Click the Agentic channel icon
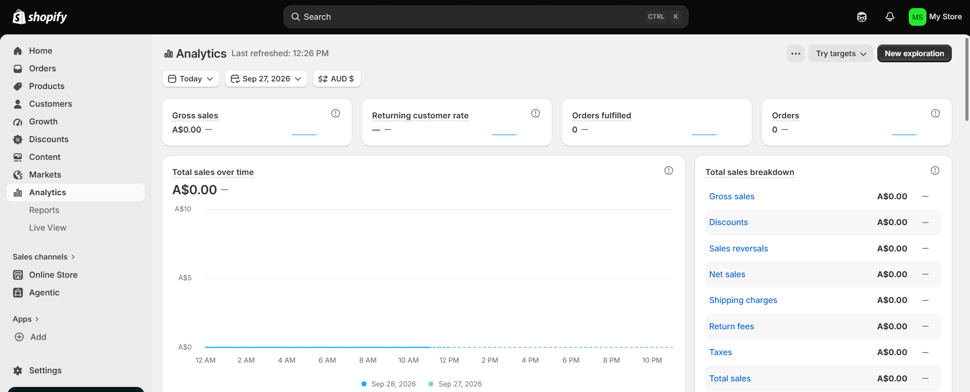The image size is (970, 392). [18, 292]
